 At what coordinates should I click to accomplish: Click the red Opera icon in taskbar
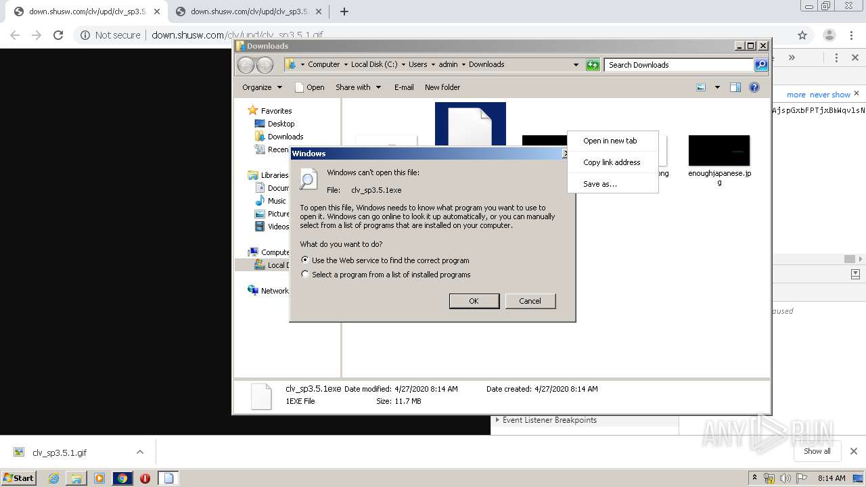tap(145, 478)
